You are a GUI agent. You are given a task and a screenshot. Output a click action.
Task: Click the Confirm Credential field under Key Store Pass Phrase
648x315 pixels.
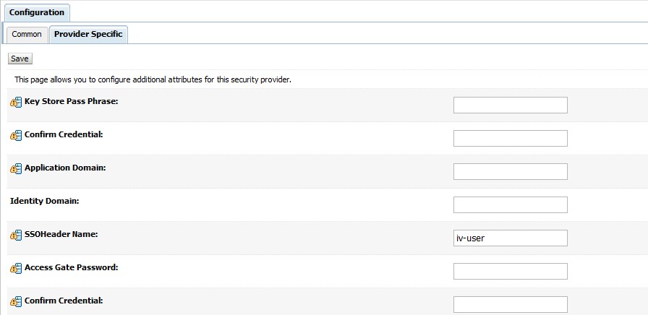tap(510, 139)
